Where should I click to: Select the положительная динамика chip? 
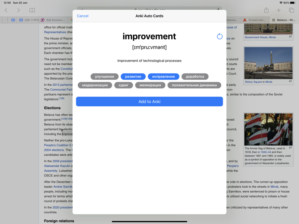click(194, 85)
